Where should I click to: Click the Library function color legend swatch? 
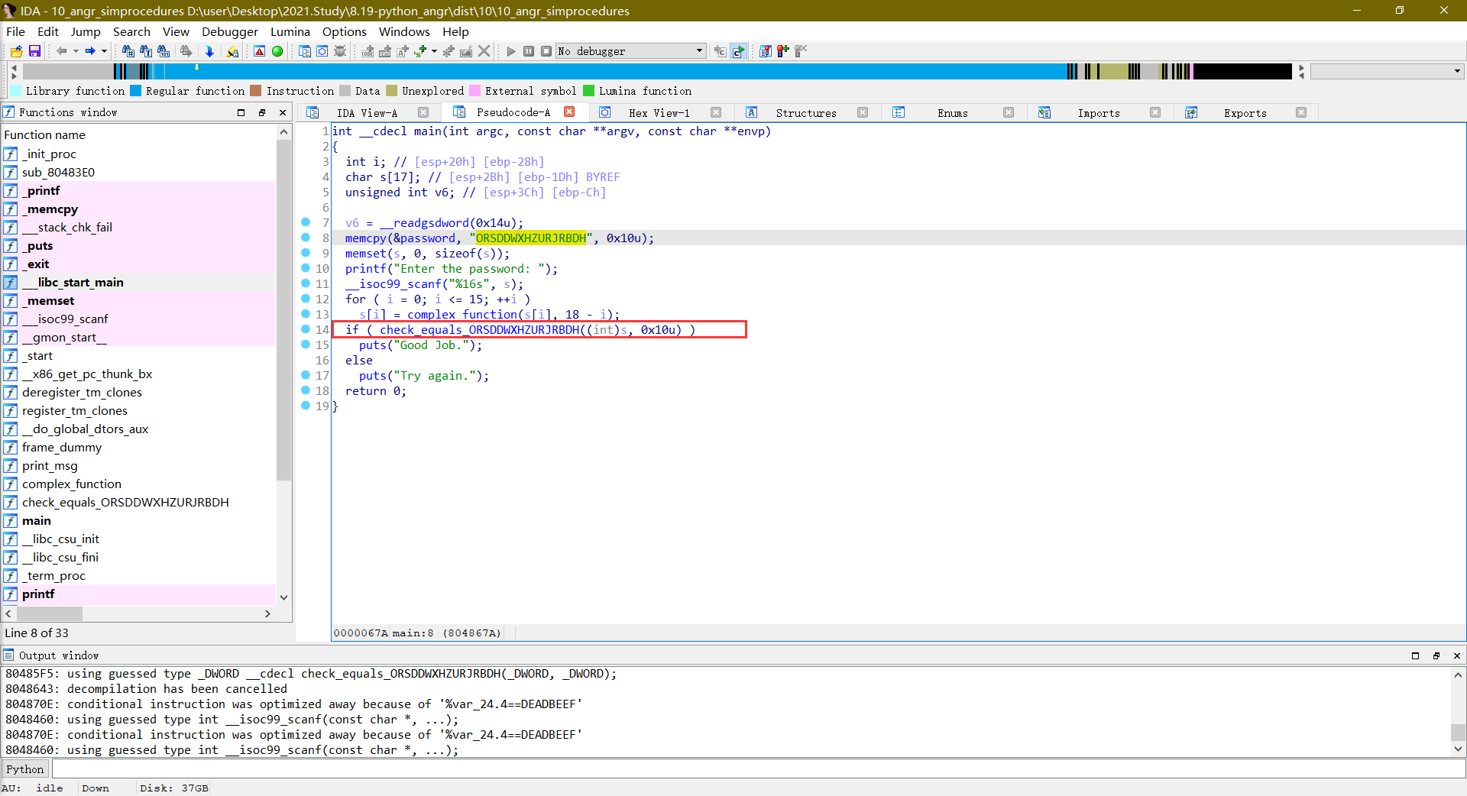15,91
